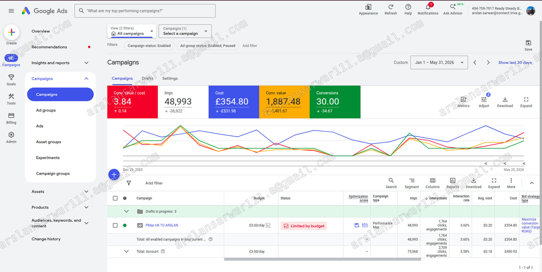This screenshot has width=542, height=272.
Task: Switch to the Settings tab
Action: pyautogui.click(x=170, y=78)
